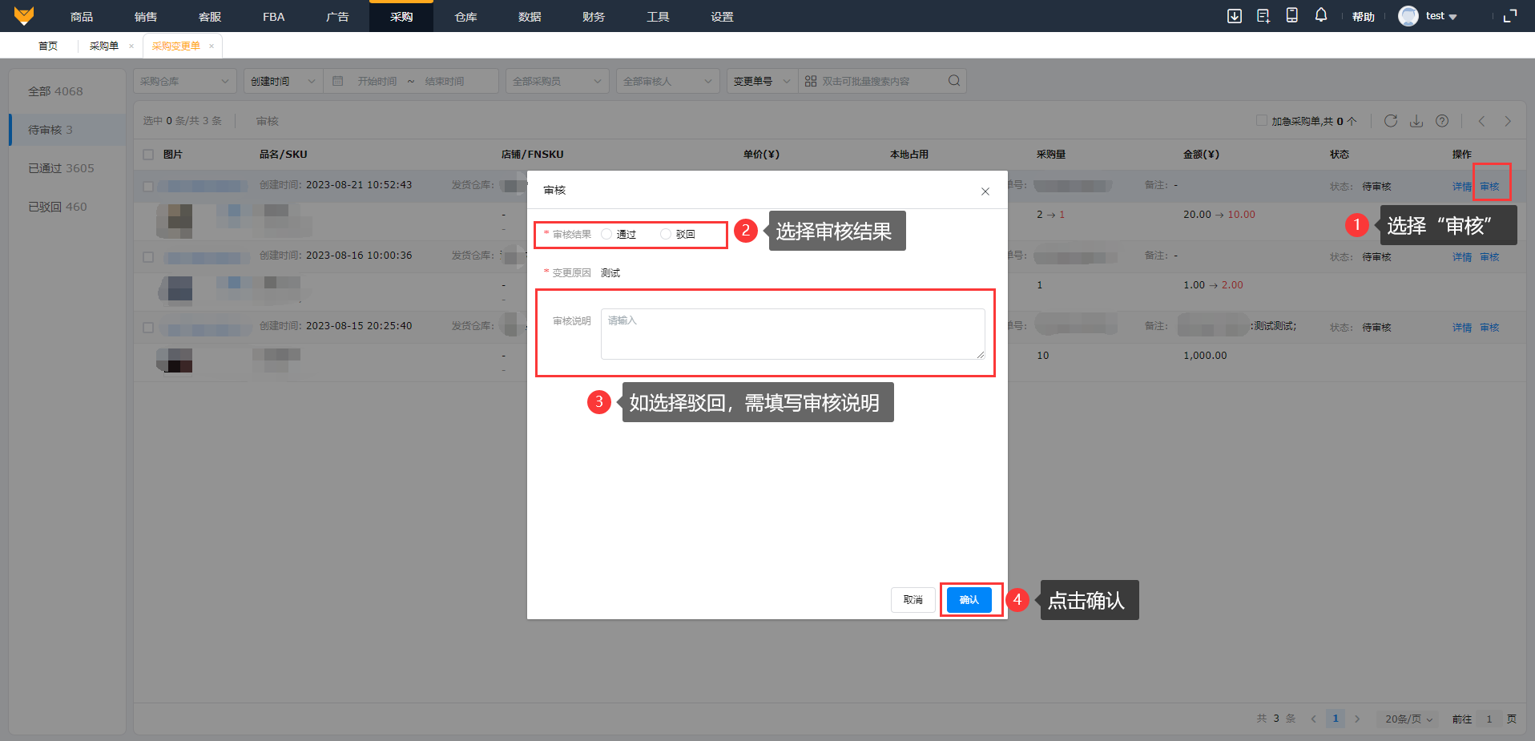The width and height of the screenshot is (1535, 741).
Task: Open the 20条/页 page size dropdown
Action: point(1408,719)
